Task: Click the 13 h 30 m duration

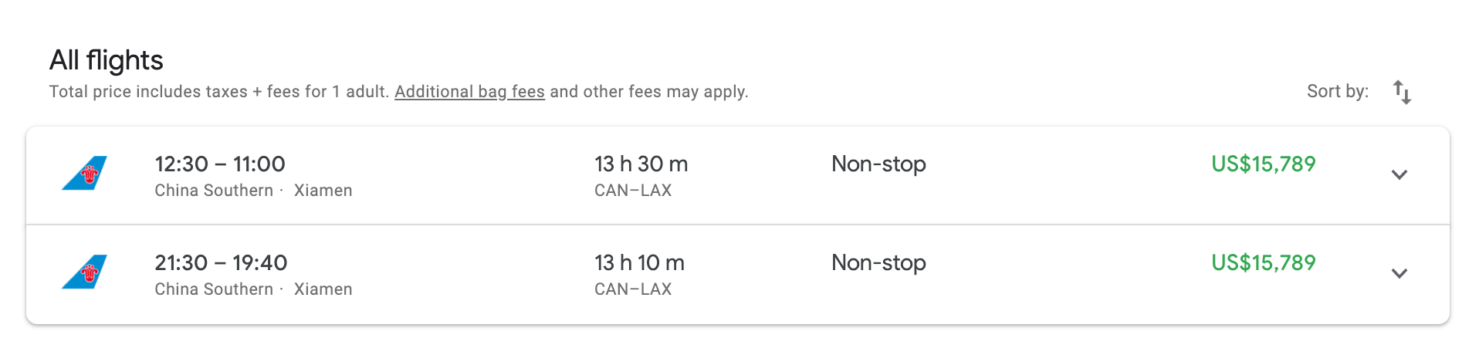Action: click(x=641, y=164)
